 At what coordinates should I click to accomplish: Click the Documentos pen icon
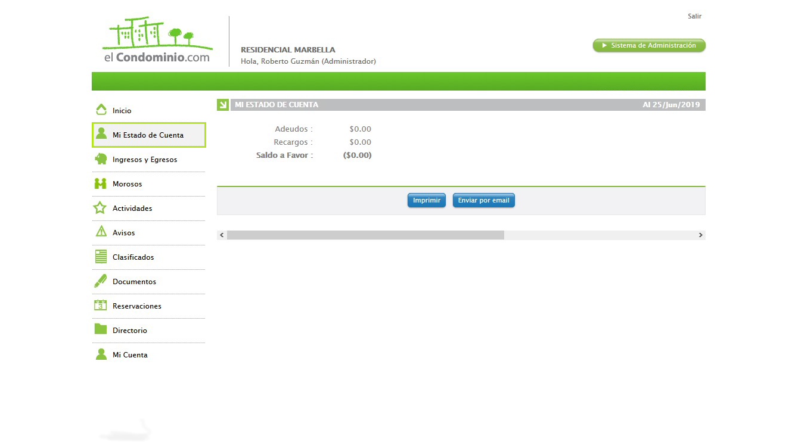click(100, 281)
